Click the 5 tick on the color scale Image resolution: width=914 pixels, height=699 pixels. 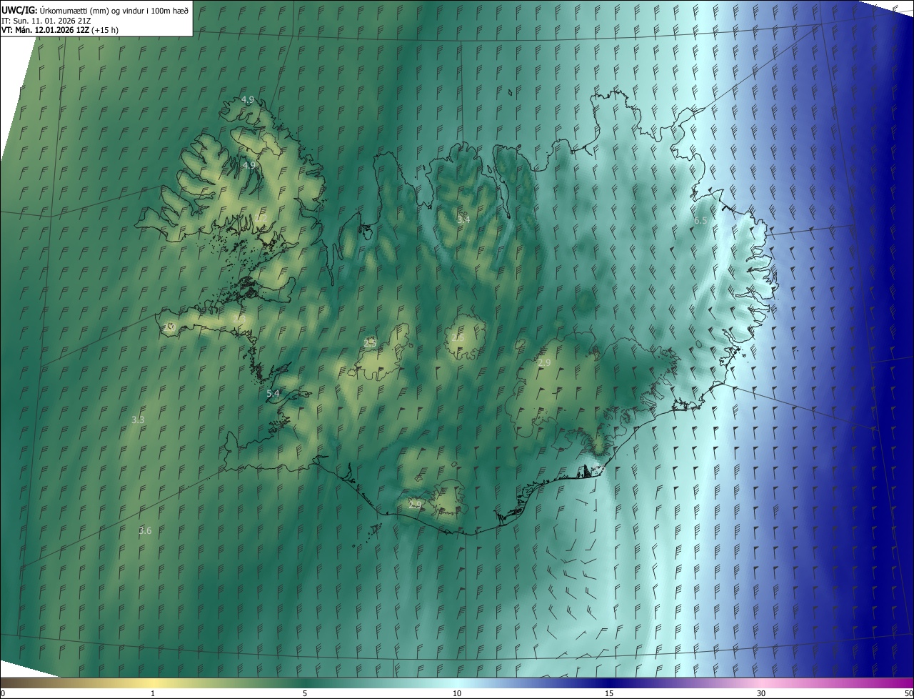coord(305,694)
